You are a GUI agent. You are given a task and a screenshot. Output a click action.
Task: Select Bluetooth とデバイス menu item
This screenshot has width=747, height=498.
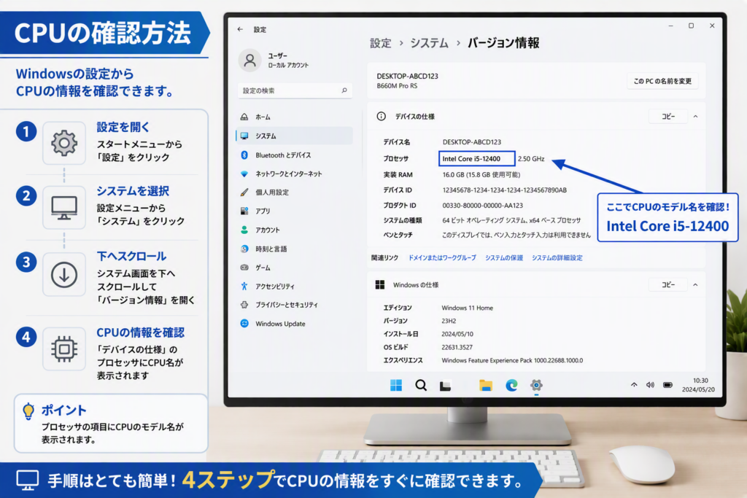[295, 155]
